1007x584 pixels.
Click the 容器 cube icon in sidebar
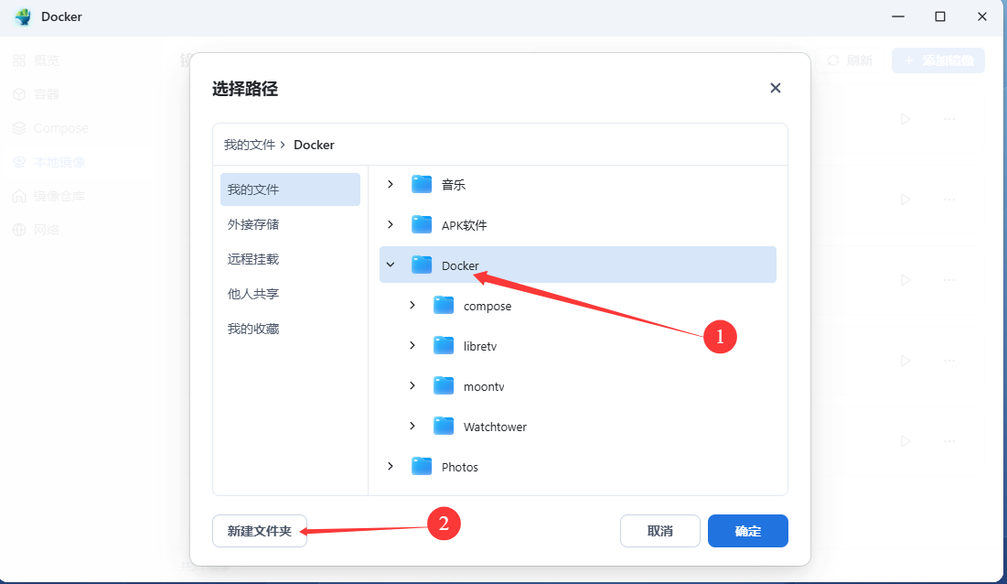click(x=19, y=94)
